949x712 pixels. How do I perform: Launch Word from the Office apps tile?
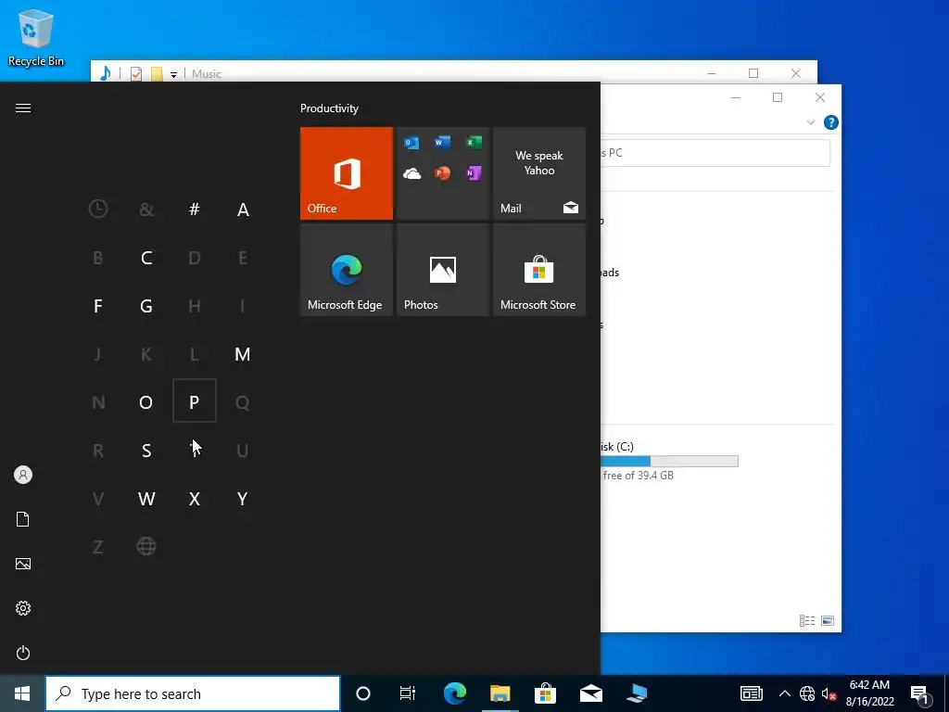tap(442, 143)
